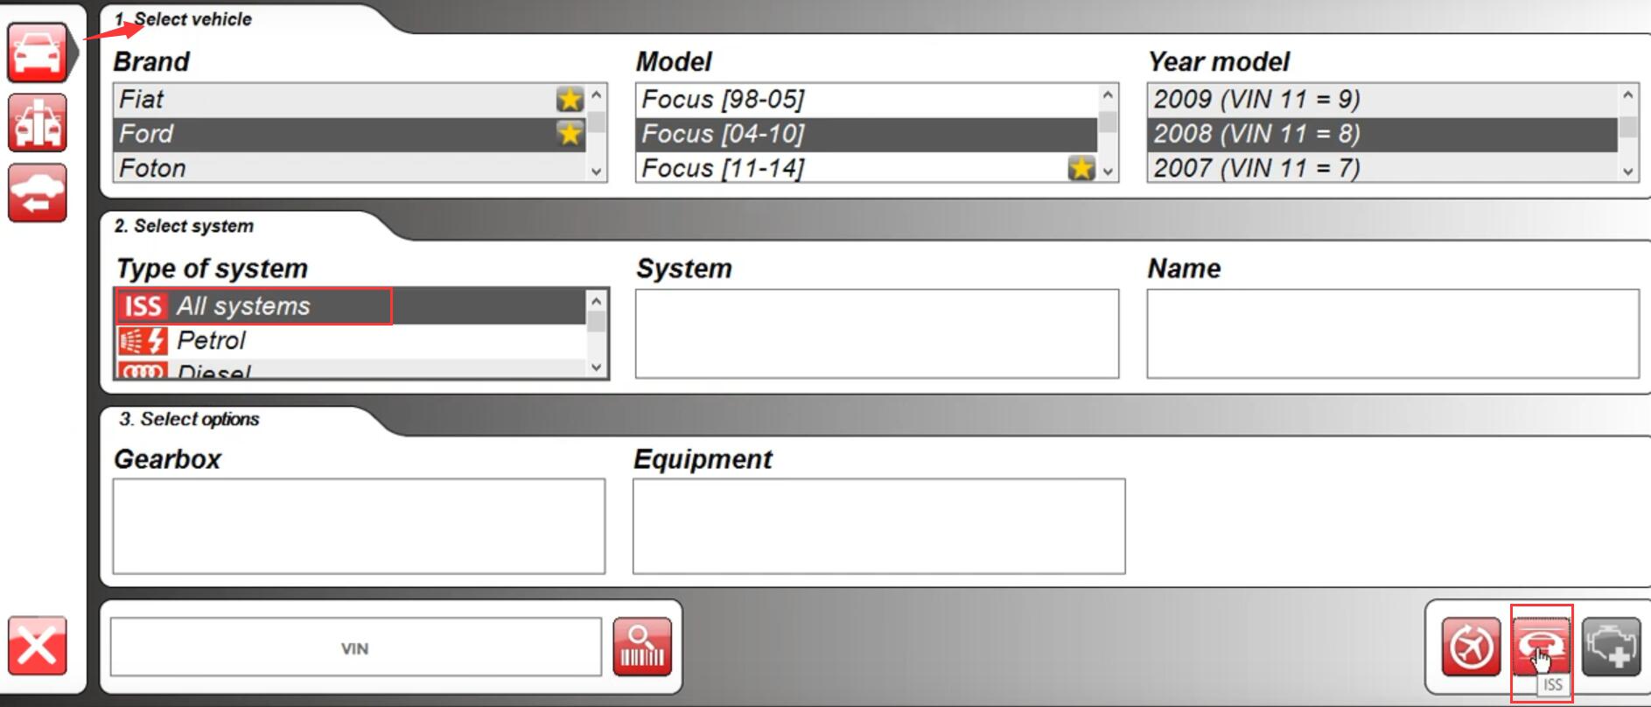Open the vehicle selection sidebar icon

coord(37,52)
